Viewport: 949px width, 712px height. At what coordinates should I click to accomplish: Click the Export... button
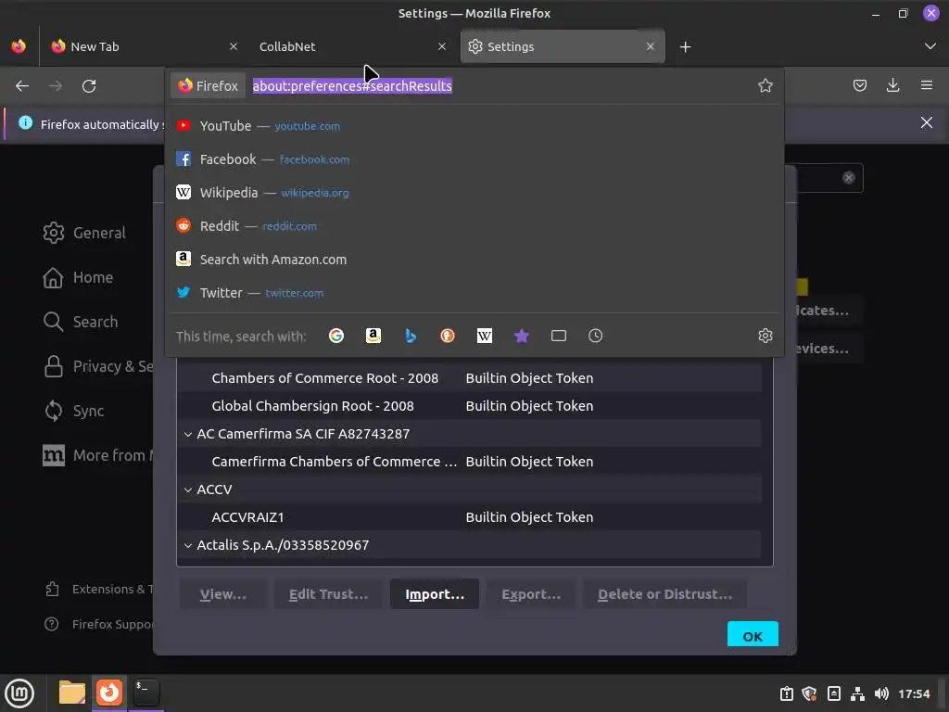point(531,594)
